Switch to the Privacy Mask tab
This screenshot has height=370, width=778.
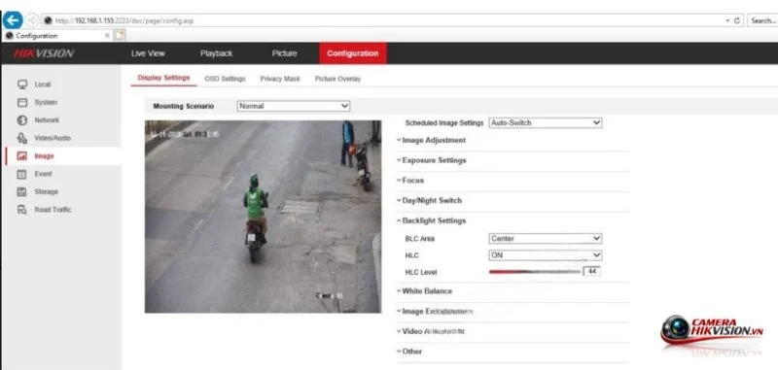(280, 79)
